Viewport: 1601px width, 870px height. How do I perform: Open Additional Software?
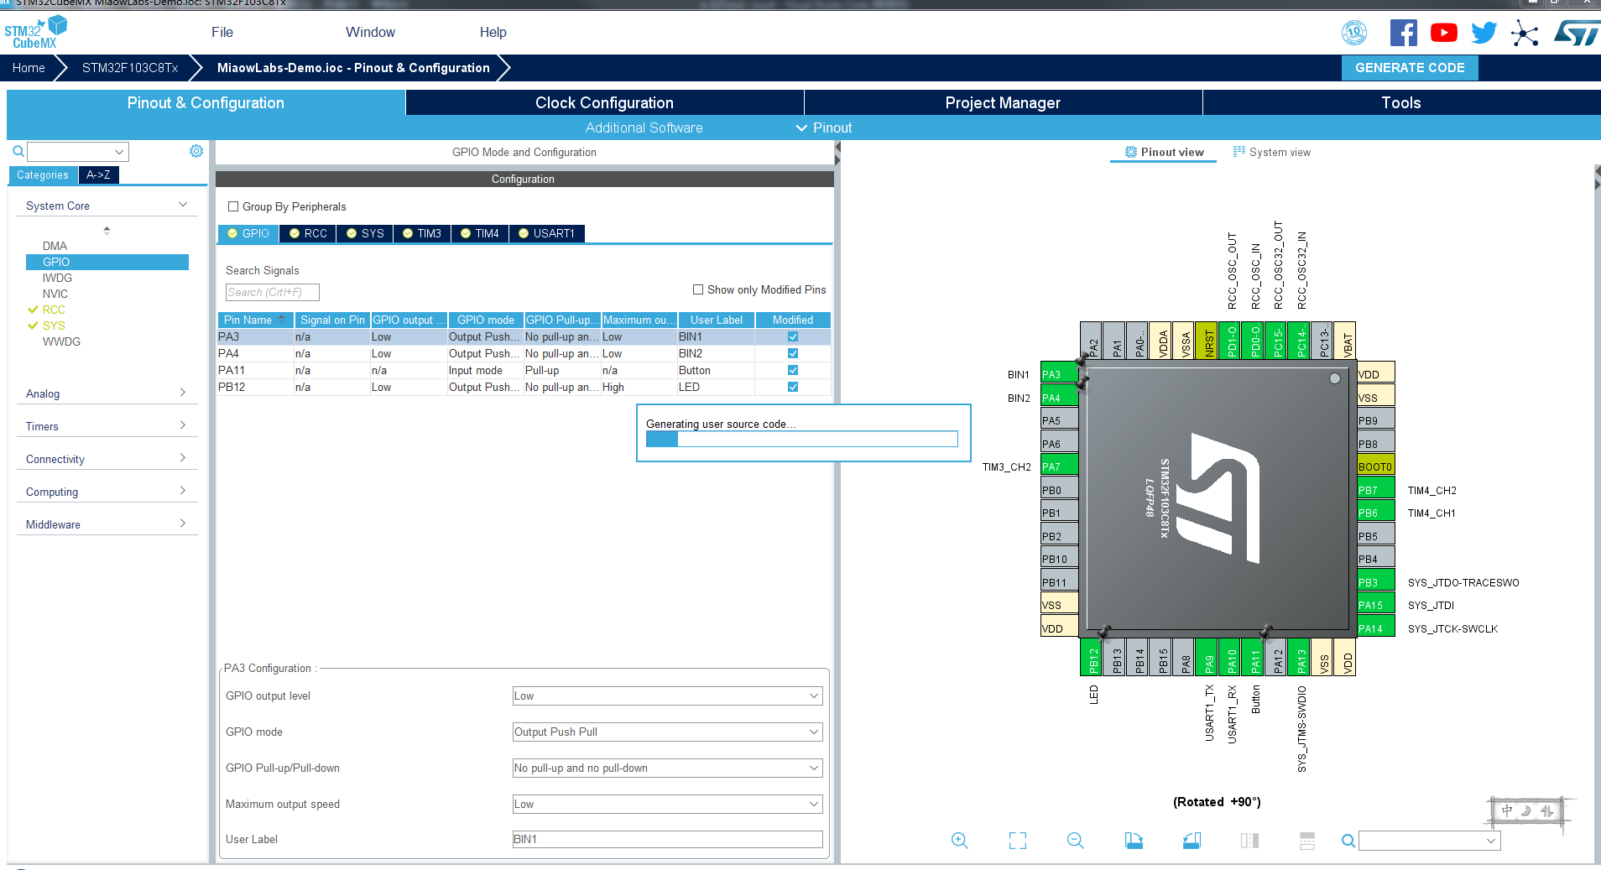(644, 128)
